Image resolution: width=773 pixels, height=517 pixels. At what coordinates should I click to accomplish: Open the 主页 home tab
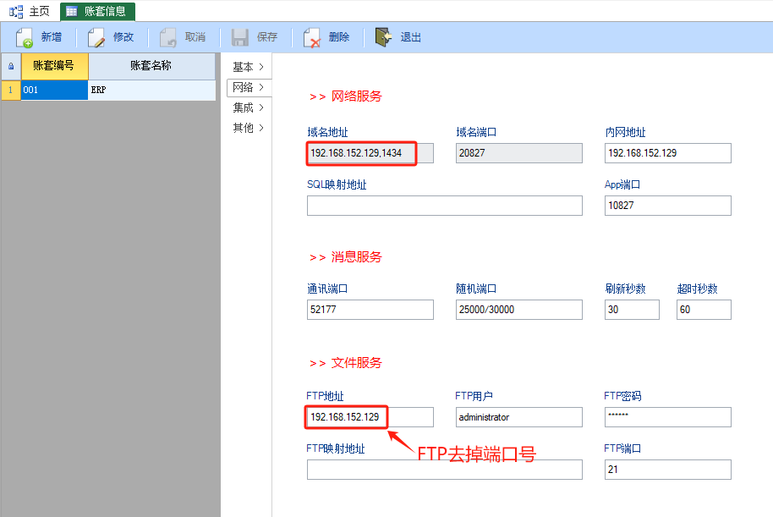(30, 11)
